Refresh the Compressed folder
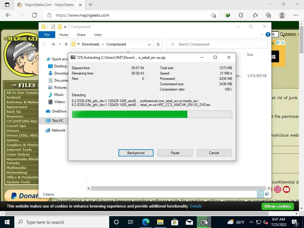The image size is (304, 228). (158, 45)
